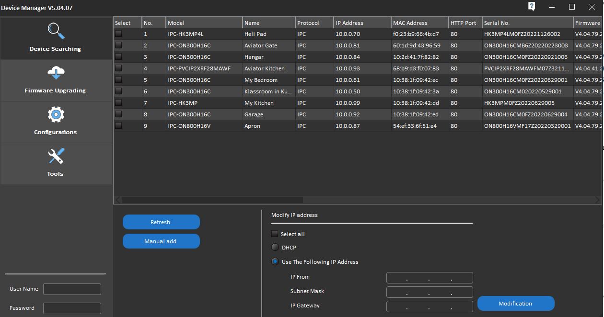Tick the checkbox for Aviator Gate row
604x317 pixels.
pos(118,45)
